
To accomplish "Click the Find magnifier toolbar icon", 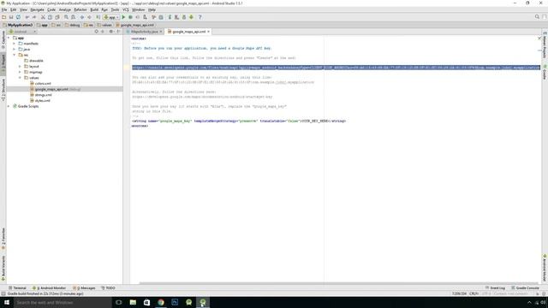I will pyautogui.click(x=66, y=17).
